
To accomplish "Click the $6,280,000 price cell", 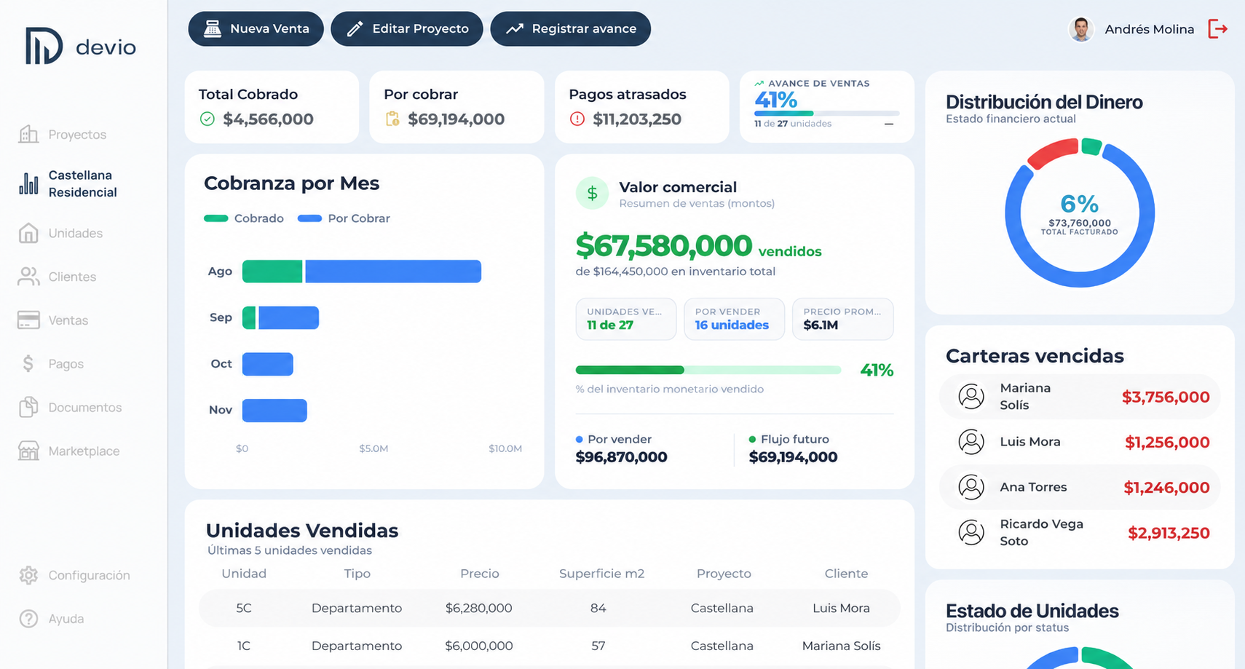I will [x=479, y=608].
